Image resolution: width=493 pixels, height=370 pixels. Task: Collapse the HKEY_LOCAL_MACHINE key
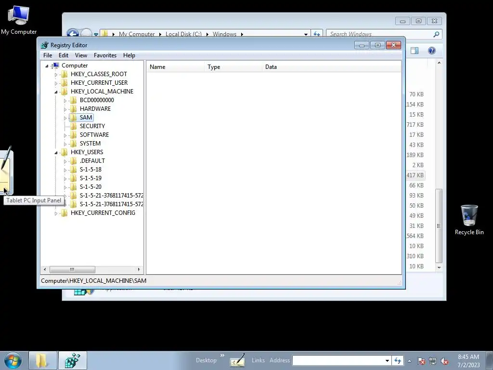point(56,92)
